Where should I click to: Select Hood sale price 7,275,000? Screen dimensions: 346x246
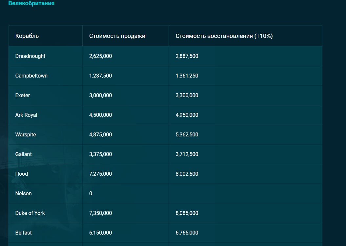[100, 174]
